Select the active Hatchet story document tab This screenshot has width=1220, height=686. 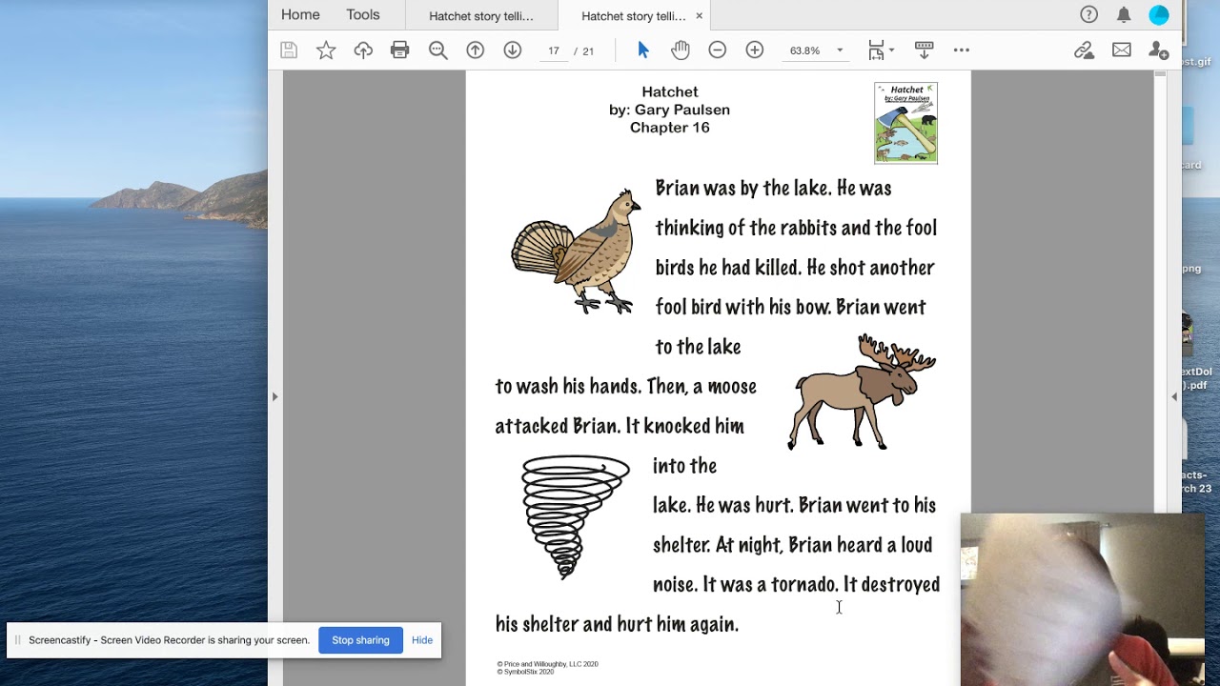(633, 15)
